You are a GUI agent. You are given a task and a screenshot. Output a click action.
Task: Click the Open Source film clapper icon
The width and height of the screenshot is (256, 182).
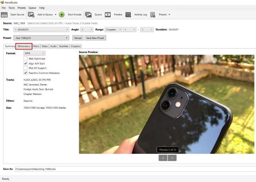point(4,14)
